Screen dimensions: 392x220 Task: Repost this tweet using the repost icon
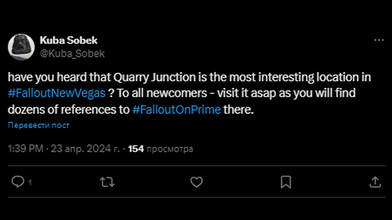coord(107,182)
